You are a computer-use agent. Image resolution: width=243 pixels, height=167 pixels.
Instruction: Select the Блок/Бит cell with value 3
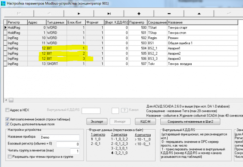click(76, 59)
